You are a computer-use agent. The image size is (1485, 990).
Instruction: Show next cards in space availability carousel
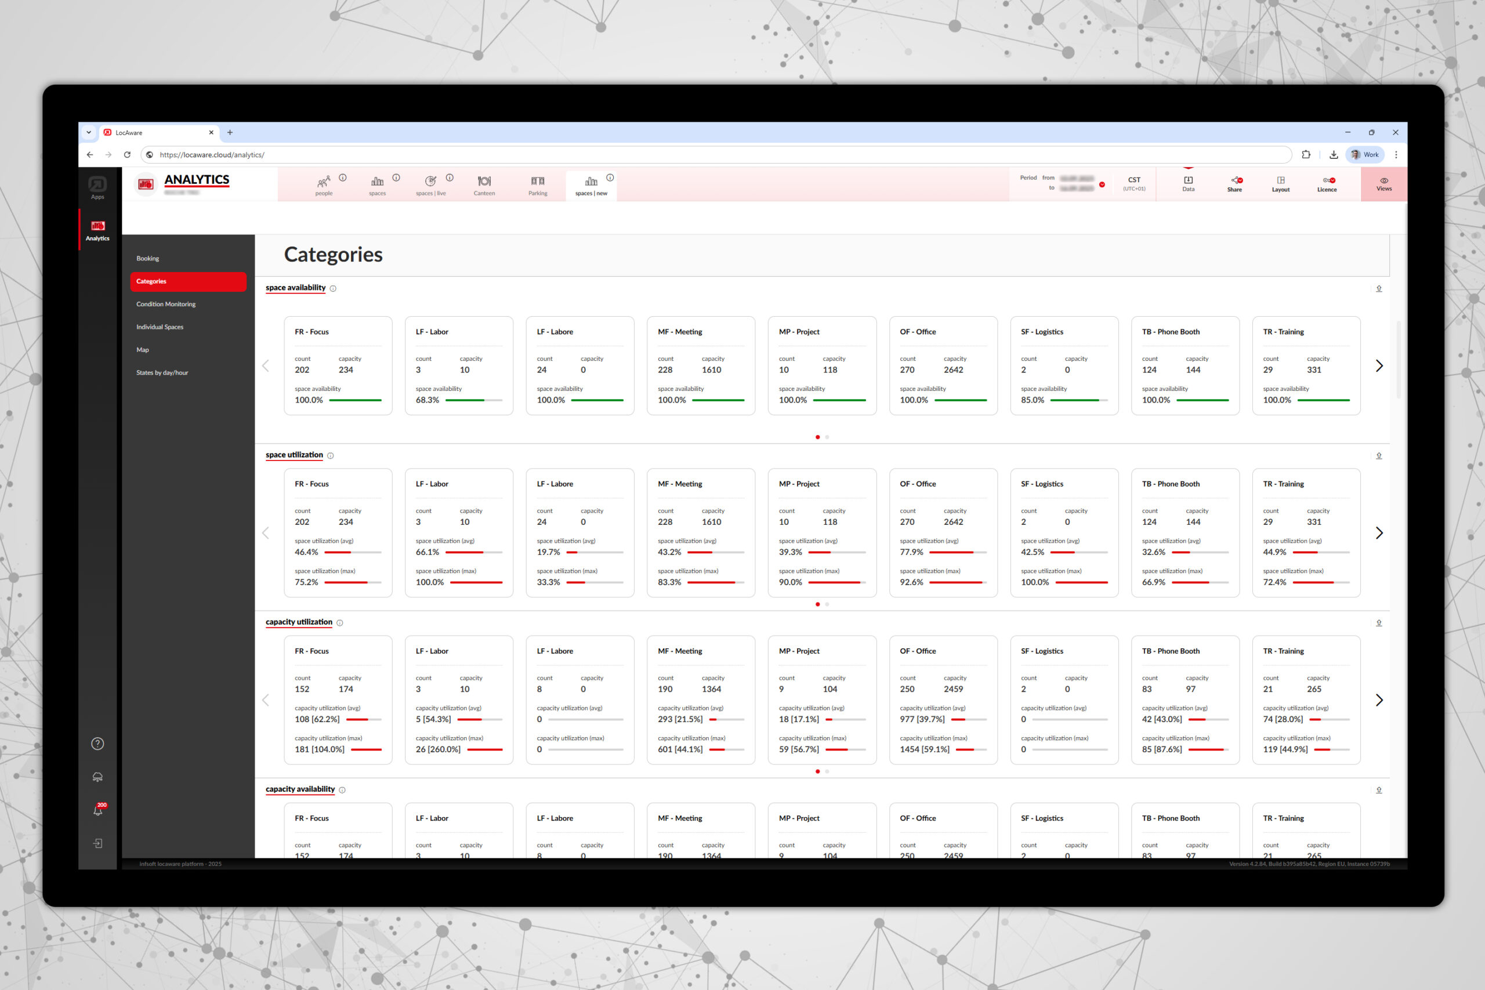[1379, 365]
